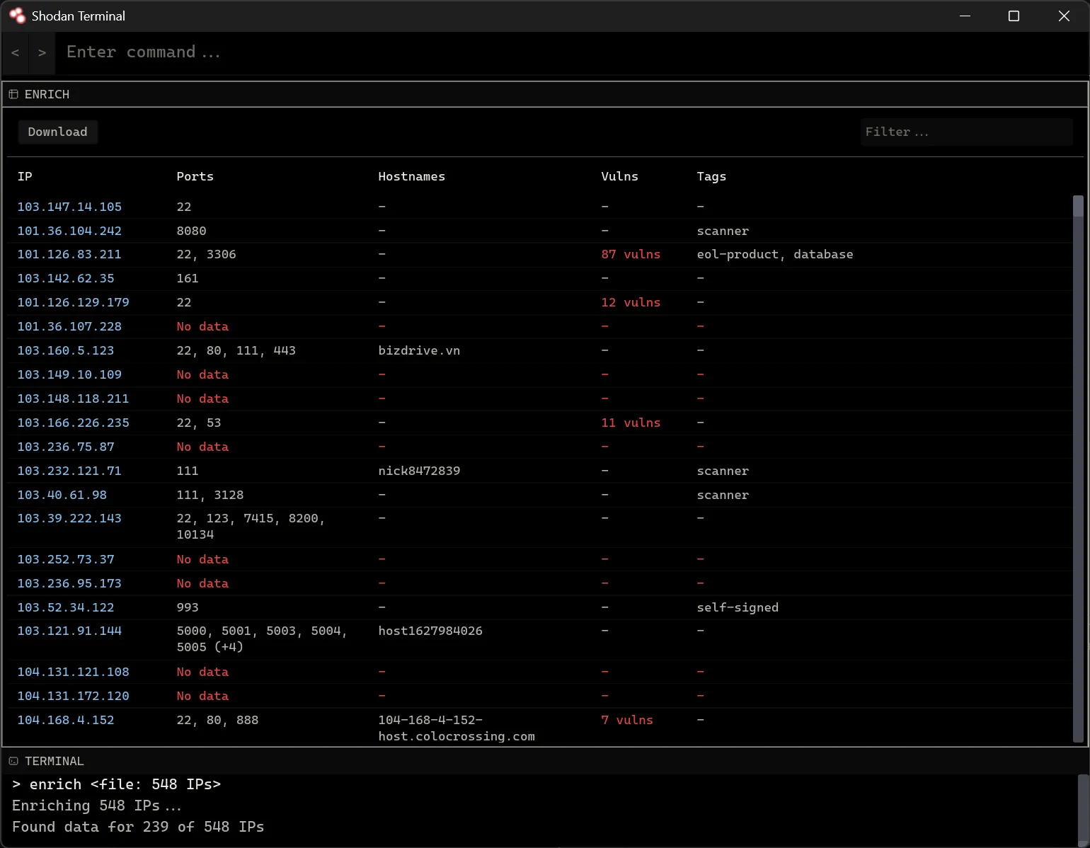Image resolution: width=1090 pixels, height=848 pixels.
Task: Click the scanner tag for 101.36.104.242
Action: 723,231
